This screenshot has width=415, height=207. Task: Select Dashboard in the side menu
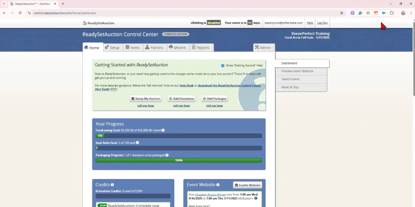point(302,63)
